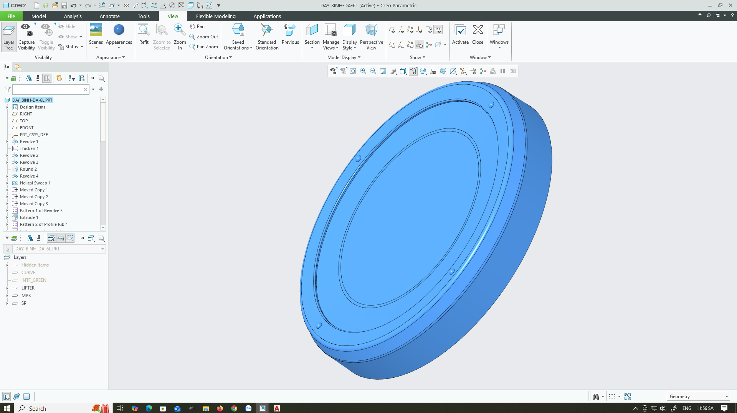Click the Appearances color sphere
This screenshot has width=737, height=413.
[x=119, y=30]
